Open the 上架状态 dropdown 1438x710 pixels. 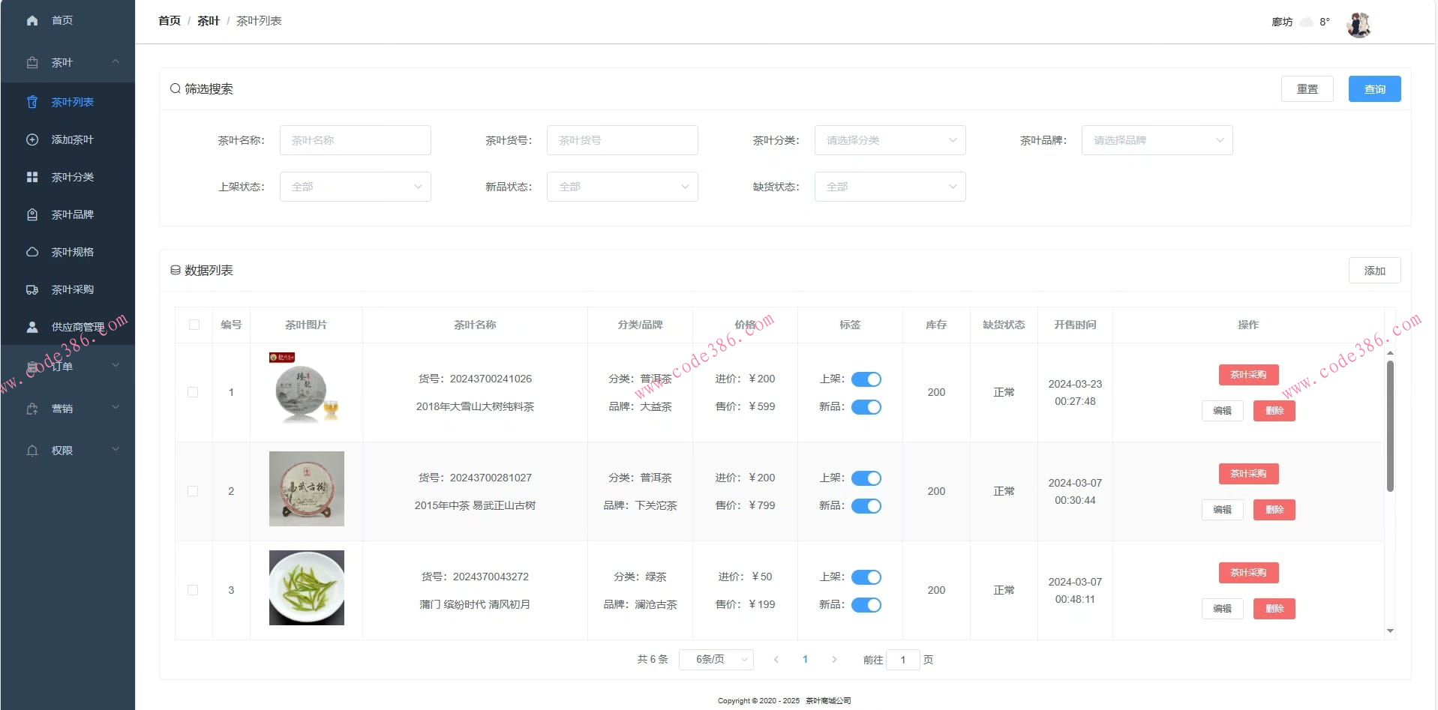pyautogui.click(x=355, y=187)
